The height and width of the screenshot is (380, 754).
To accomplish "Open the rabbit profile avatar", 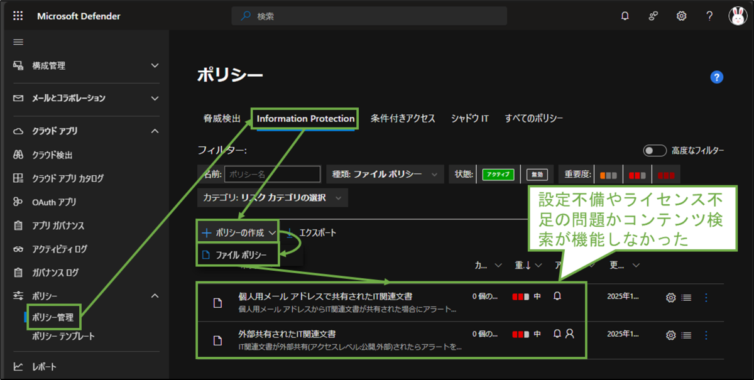I will pos(738,16).
